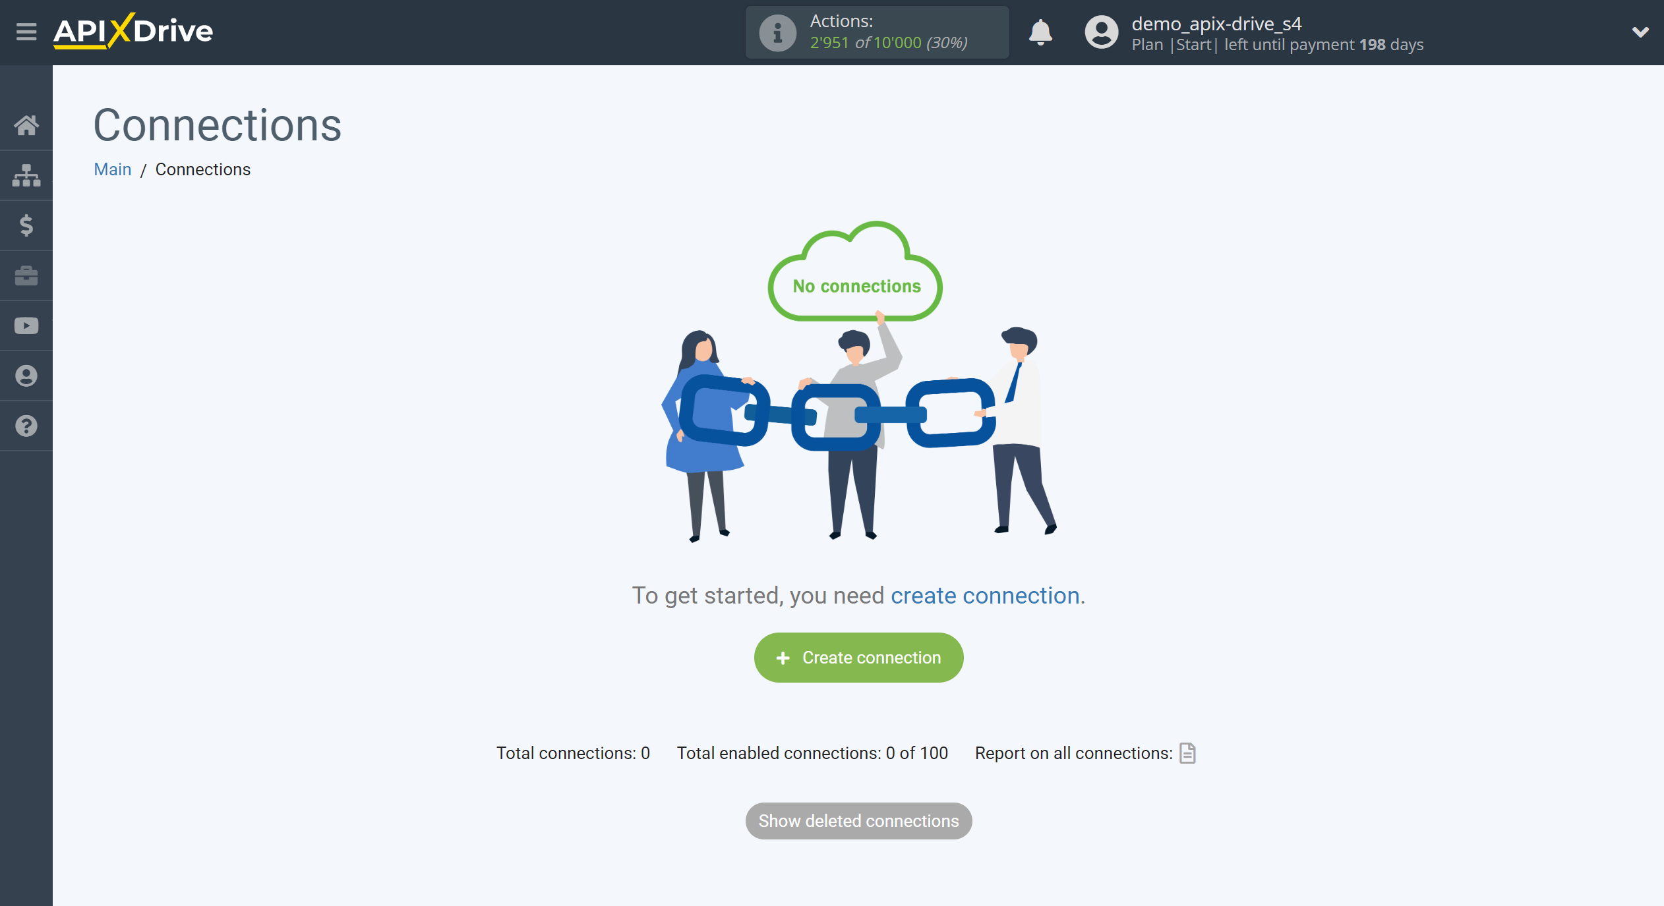
Task: Open the hamburger menu icon
Action: point(24,31)
